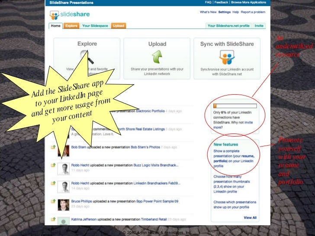Open Timberland Retail presentation link
Image resolution: width=315 pixels, height=236 pixels.
(x=154, y=219)
